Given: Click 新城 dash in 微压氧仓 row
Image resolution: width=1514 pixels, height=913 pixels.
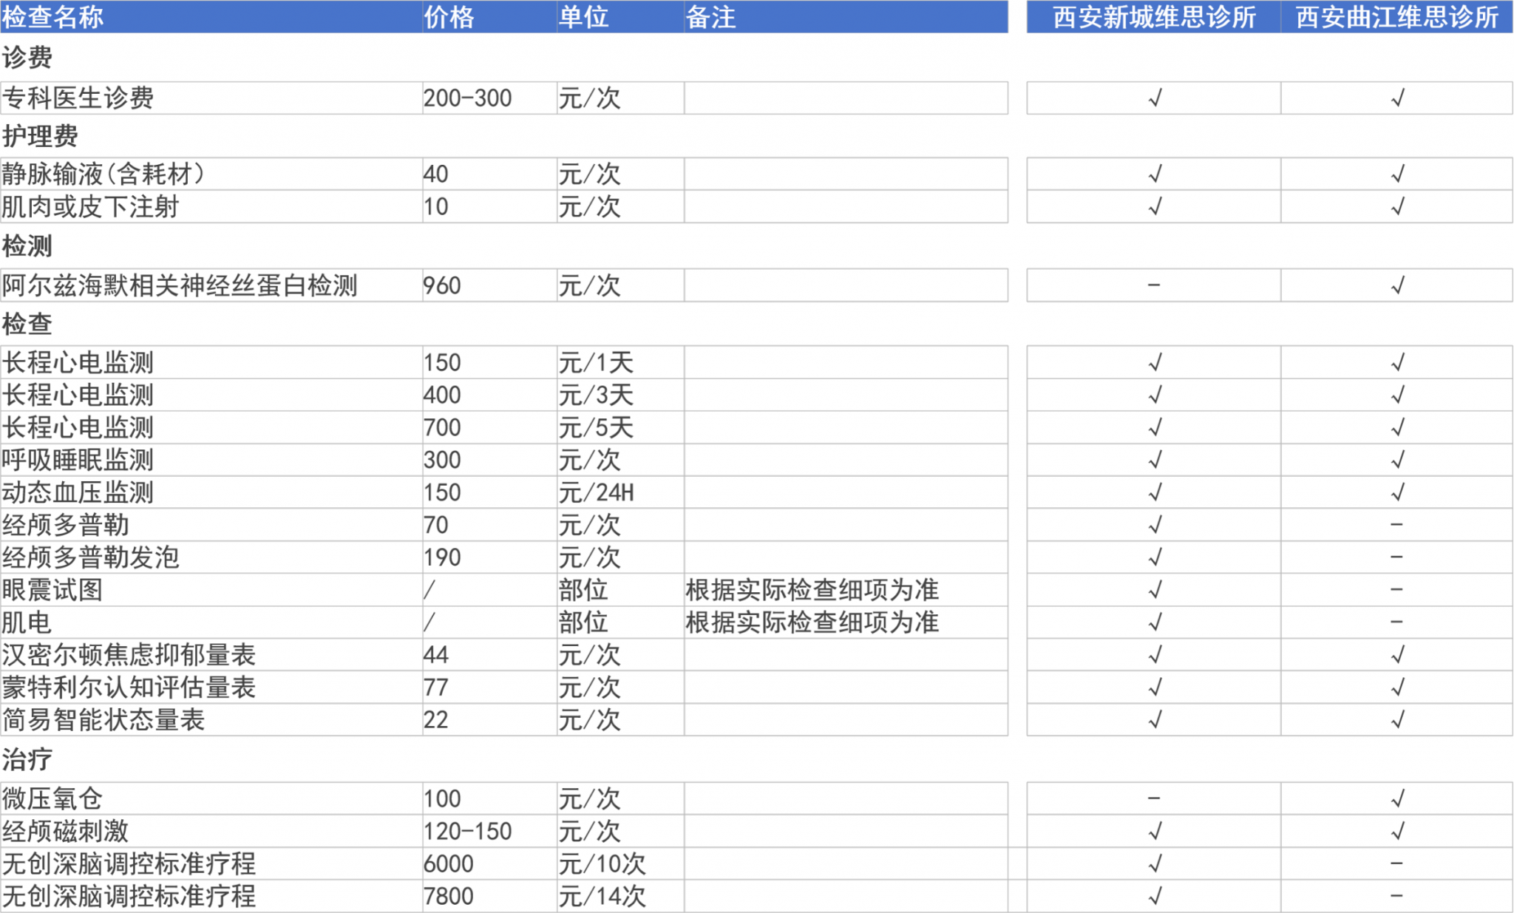Looking at the screenshot, I should [x=1154, y=798].
